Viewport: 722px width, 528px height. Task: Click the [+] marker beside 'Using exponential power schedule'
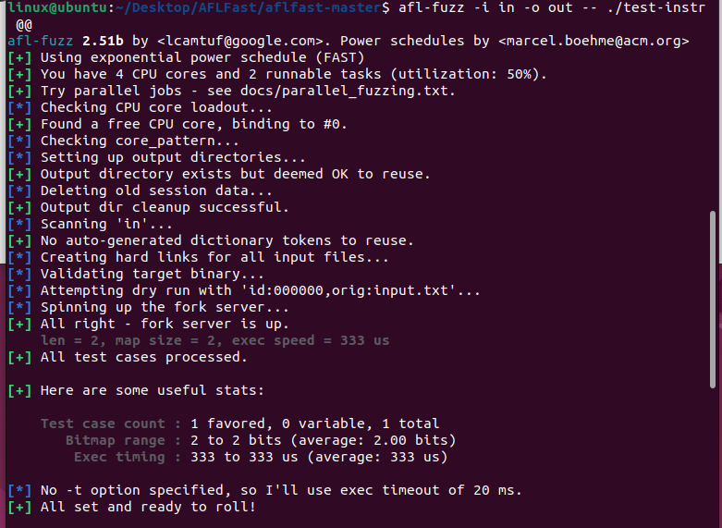(x=19, y=58)
